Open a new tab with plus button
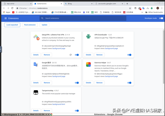 [x=127, y=4]
